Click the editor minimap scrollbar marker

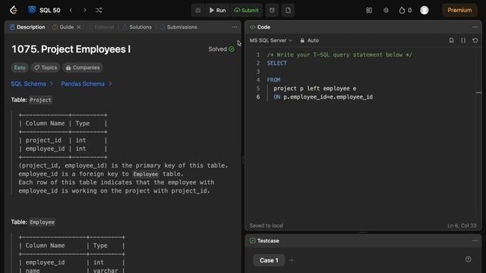click(478, 93)
